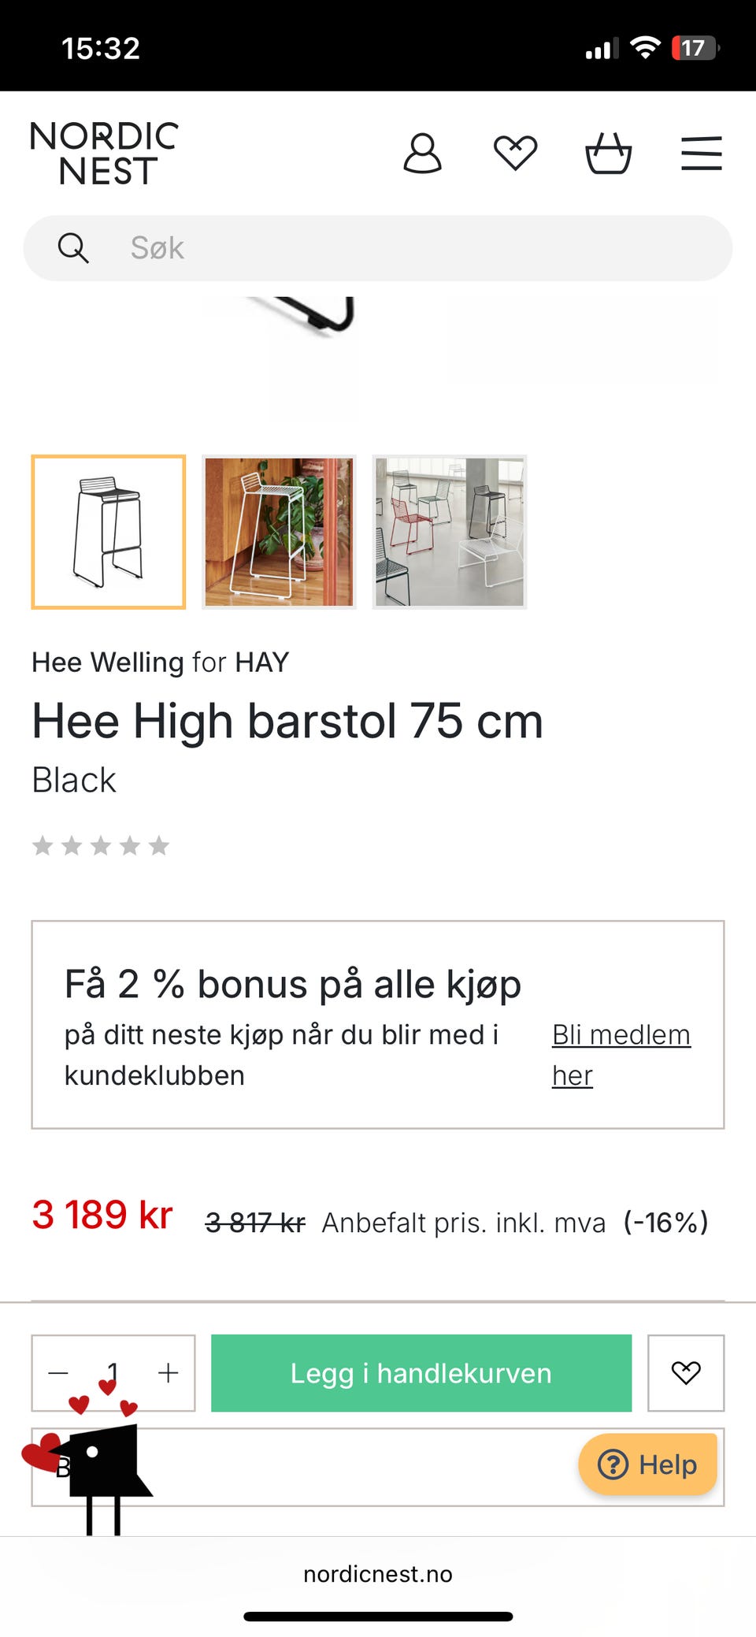Viewport: 756px width, 1637px height.
Task: Open the wishlist heart icon in header
Action: [x=515, y=153]
